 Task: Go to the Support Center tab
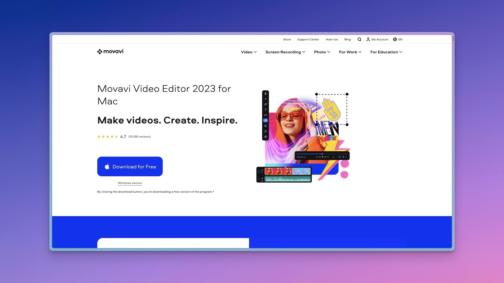tap(308, 39)
